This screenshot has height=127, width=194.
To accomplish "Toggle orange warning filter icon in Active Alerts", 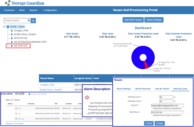I will click(19, 94).
